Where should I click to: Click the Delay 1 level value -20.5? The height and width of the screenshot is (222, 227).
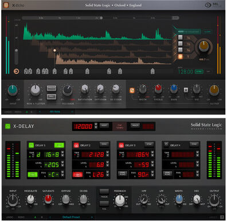point(52,164)
